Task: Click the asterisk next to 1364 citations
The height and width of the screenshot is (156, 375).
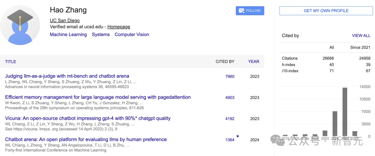Action: pos(238,137)
